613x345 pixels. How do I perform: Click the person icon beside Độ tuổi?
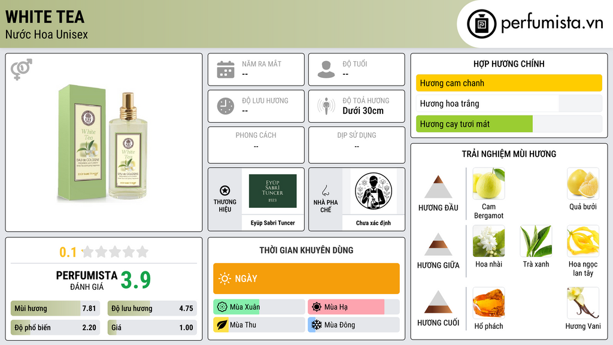pyautogui.click(x=326, y=69)
